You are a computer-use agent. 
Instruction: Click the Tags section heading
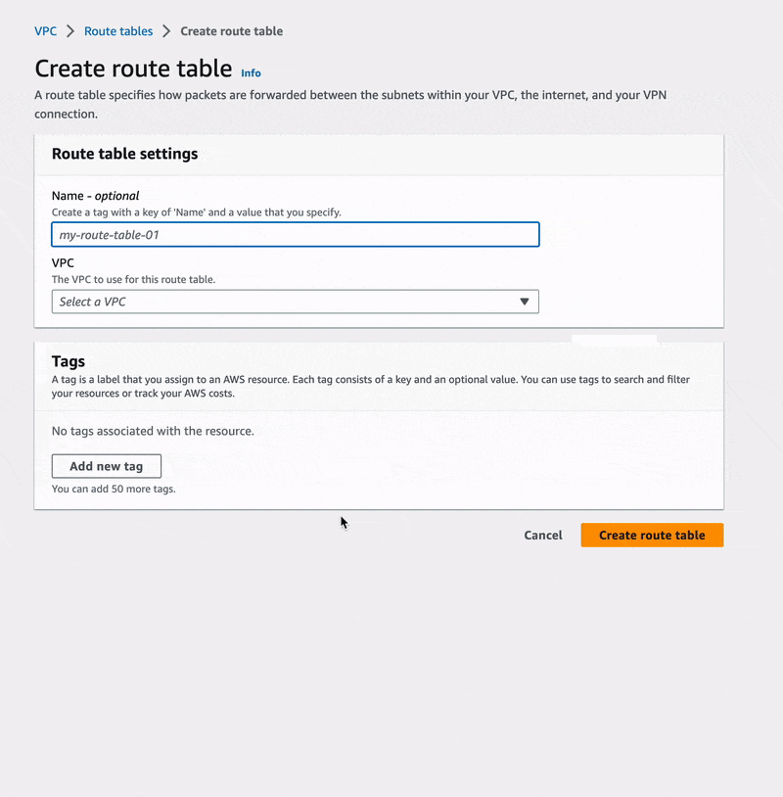(69, 361)
